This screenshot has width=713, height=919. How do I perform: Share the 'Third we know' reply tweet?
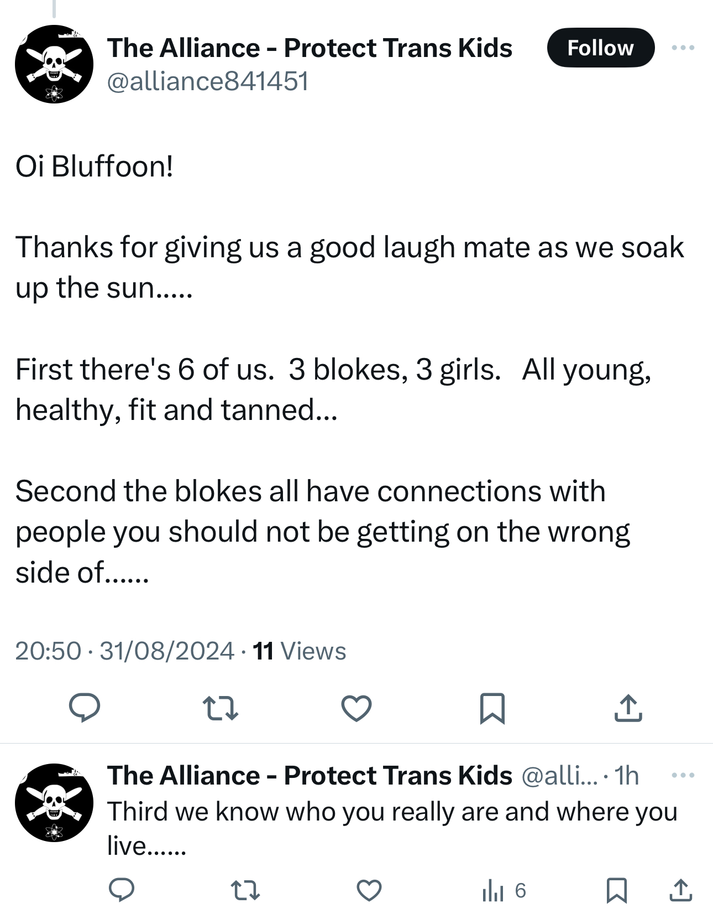[680, 891]
